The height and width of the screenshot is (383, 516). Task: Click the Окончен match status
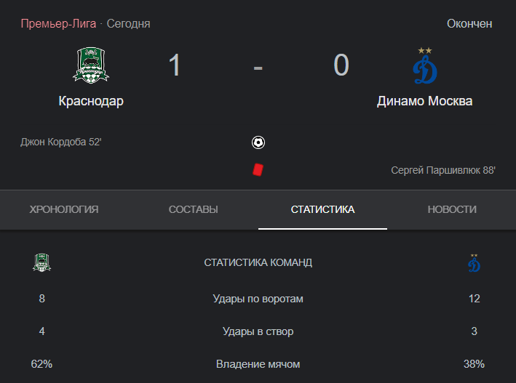click(x=469, y=24)
